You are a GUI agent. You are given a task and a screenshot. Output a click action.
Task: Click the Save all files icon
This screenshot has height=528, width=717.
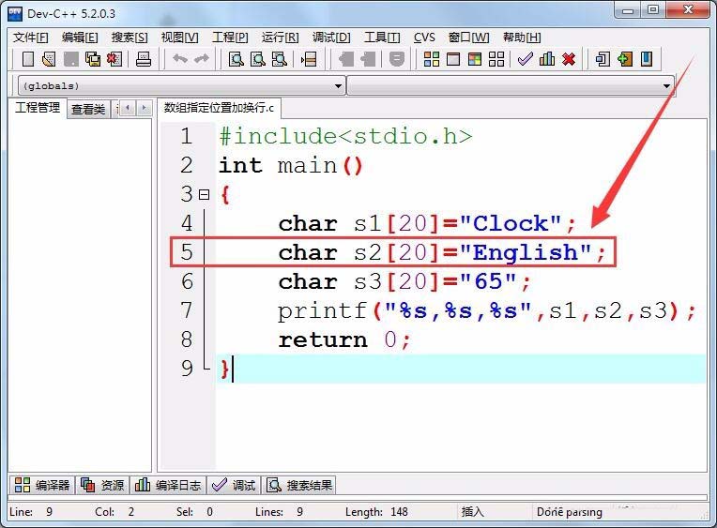click(93, 59)
